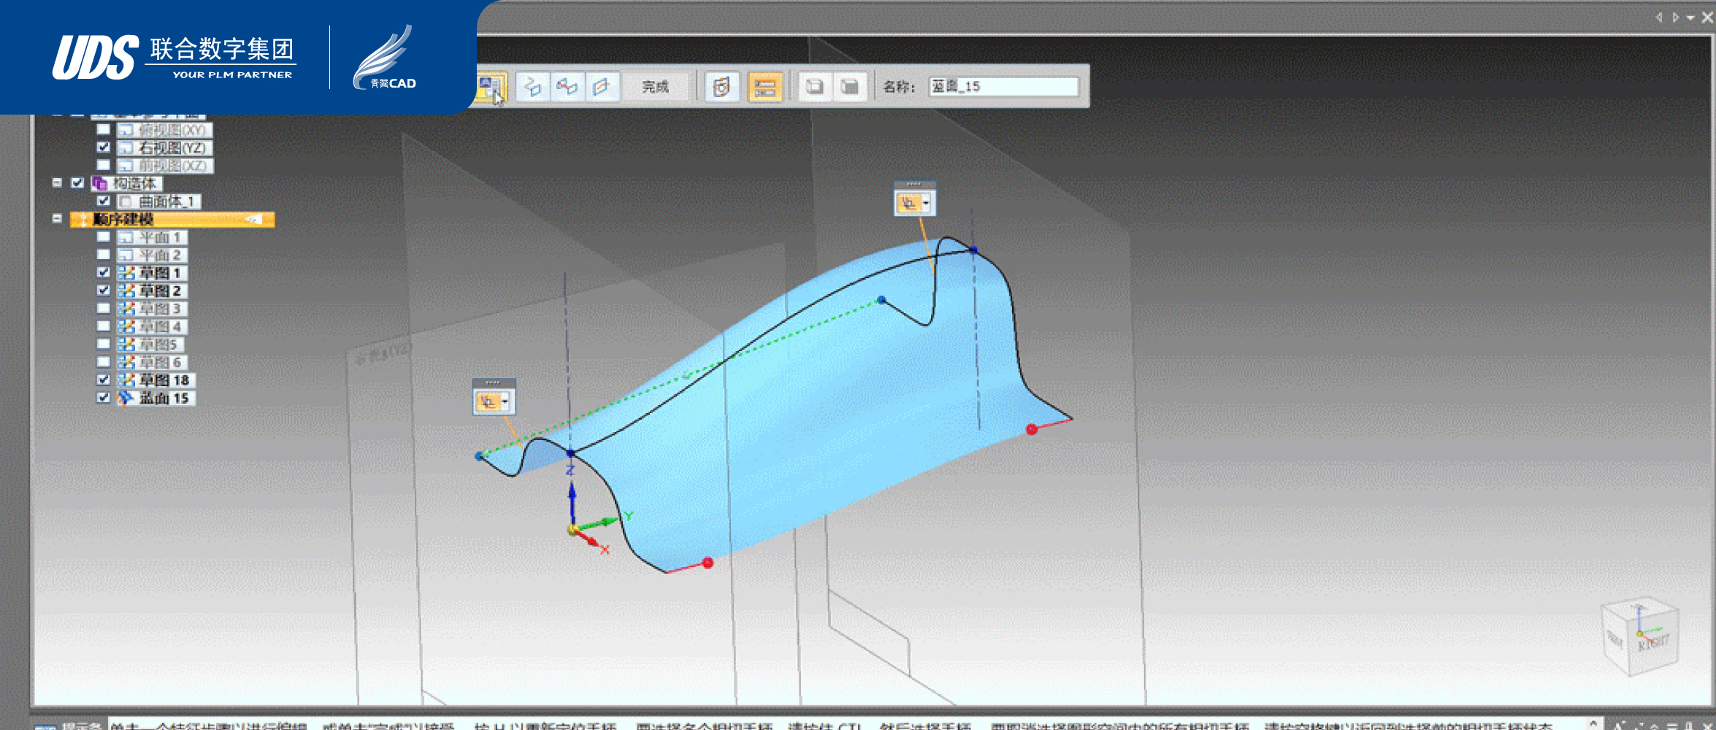
Task: Click the cross-section step icon in command bar
Action: pyautogui.click(x=532, y=87)
